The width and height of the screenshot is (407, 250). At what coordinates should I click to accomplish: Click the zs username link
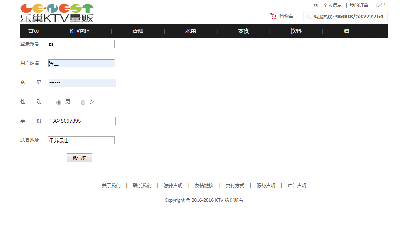pyautogui.click(x=316, y=5)
